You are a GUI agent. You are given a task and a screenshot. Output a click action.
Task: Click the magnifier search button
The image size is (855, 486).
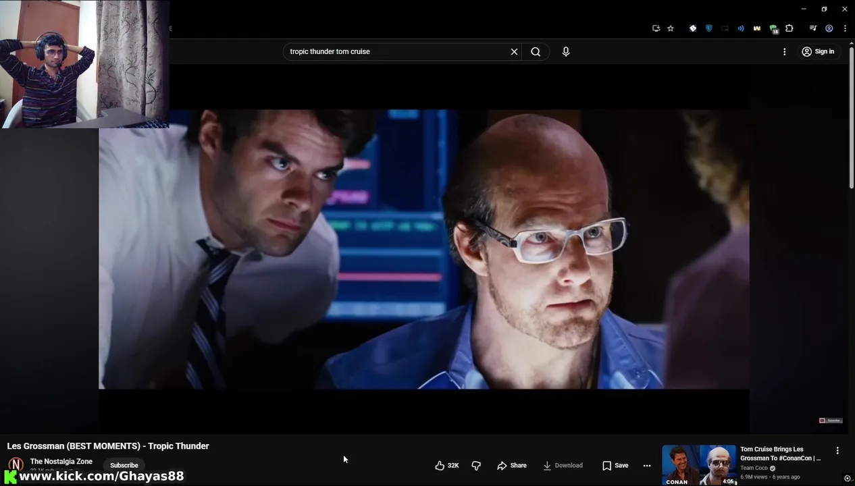[x=536, y=51]
